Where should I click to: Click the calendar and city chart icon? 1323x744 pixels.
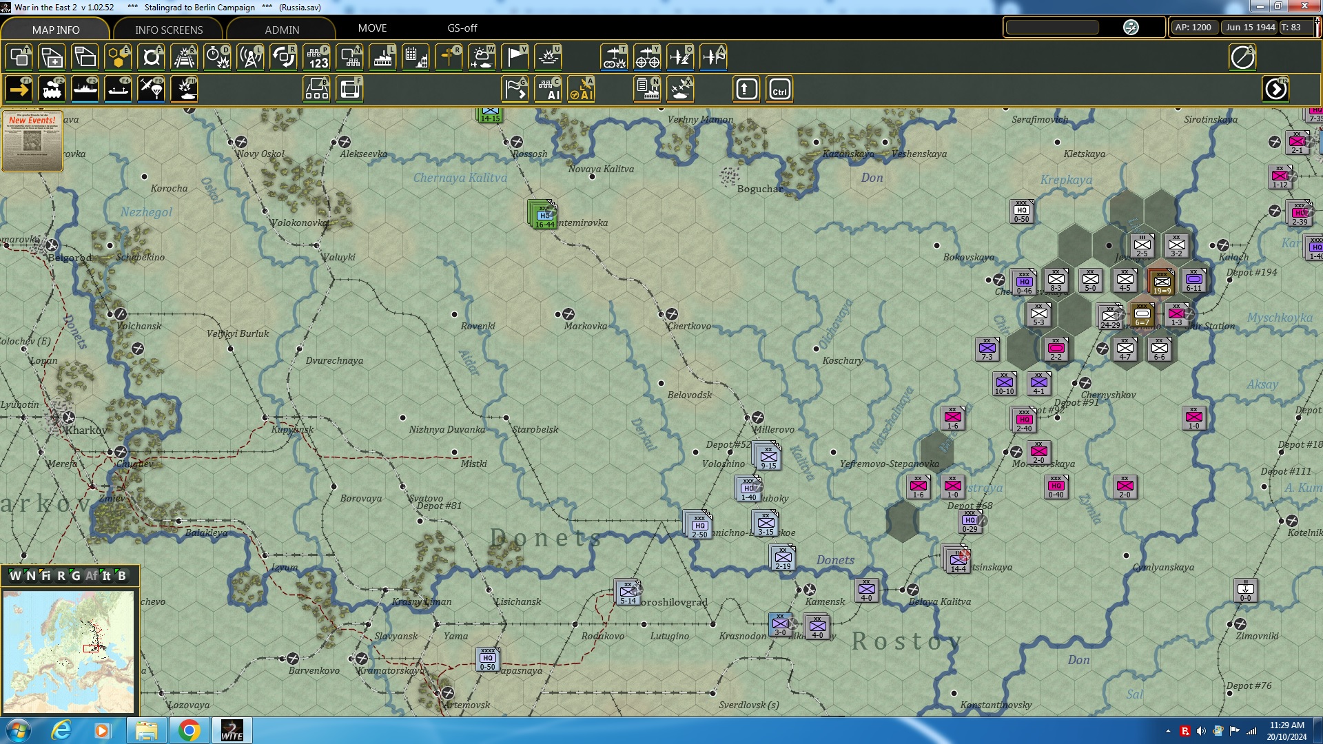tap(416, 57)
